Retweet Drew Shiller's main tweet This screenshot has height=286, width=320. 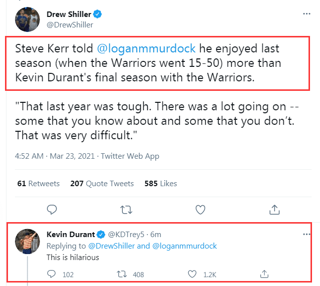point(126,209)
